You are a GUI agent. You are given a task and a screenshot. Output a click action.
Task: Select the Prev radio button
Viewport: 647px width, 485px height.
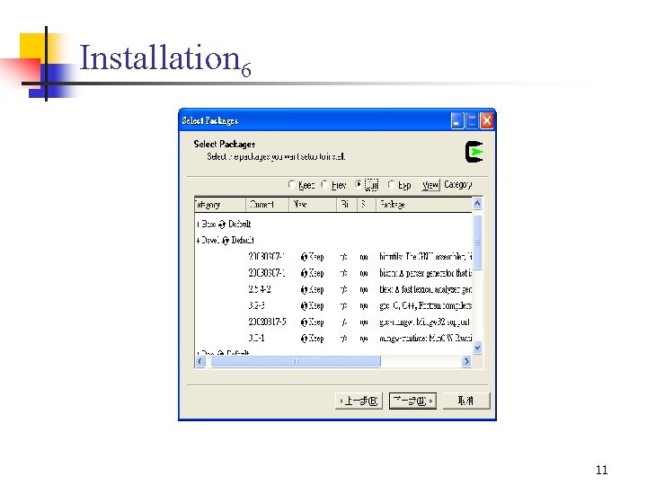point(325,185)
